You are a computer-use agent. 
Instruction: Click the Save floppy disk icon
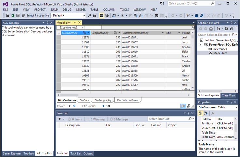coord(196,15)
